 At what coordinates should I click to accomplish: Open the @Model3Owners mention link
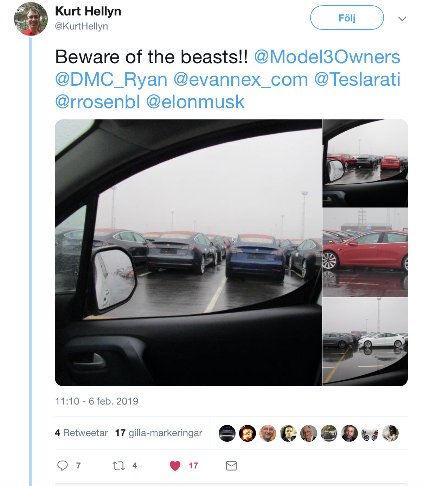click(x=327, y=57)
